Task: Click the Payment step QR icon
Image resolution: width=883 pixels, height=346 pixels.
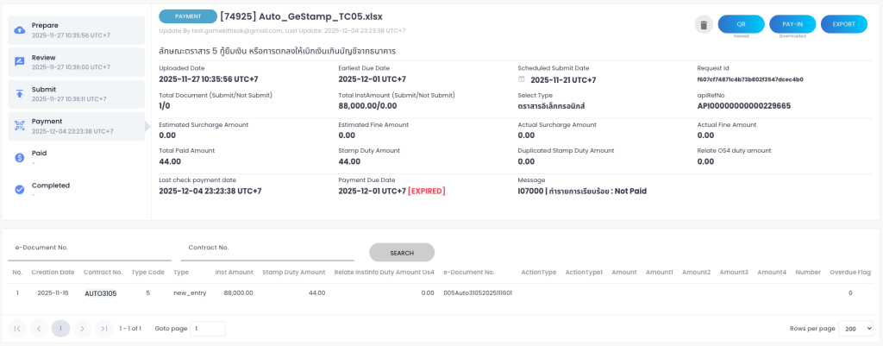Action: (20, 126)
